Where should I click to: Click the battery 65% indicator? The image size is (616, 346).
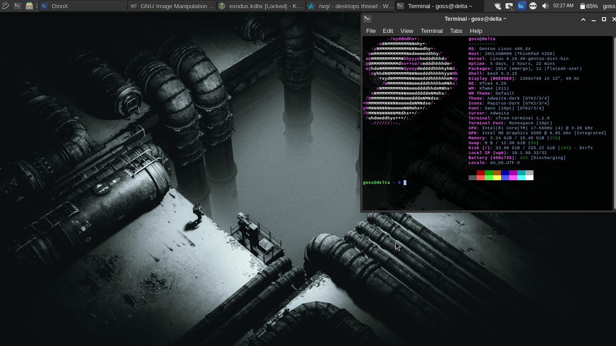tap(589, 6)
